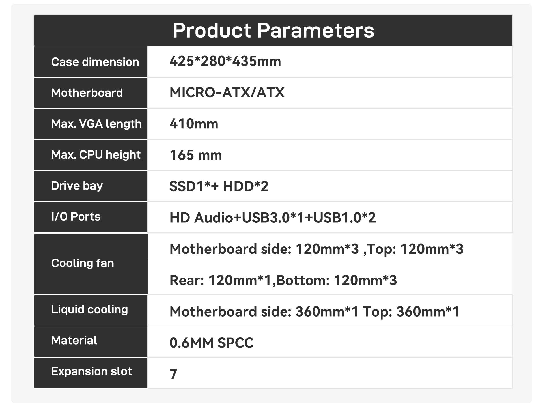Select the Expansion slot label cell
The width and height of the screenshot is (543, 415).
[90, 373]
